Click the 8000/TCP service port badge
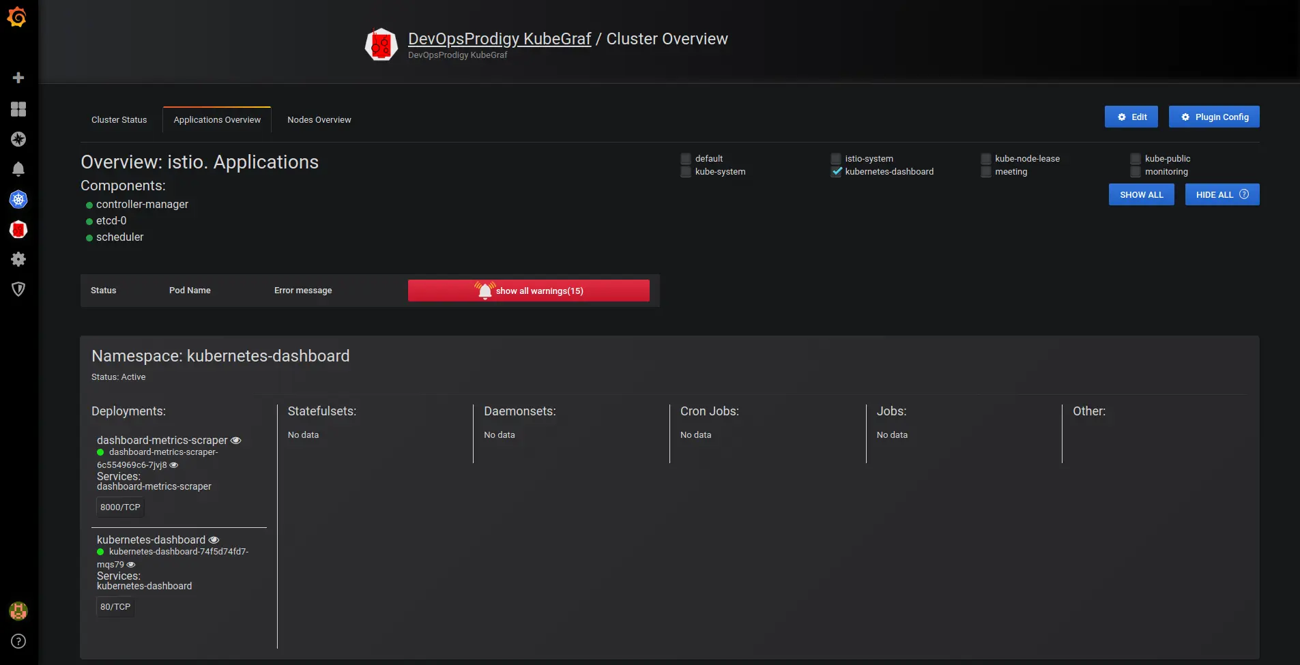The image size is (1300, 665). (120, 507)
